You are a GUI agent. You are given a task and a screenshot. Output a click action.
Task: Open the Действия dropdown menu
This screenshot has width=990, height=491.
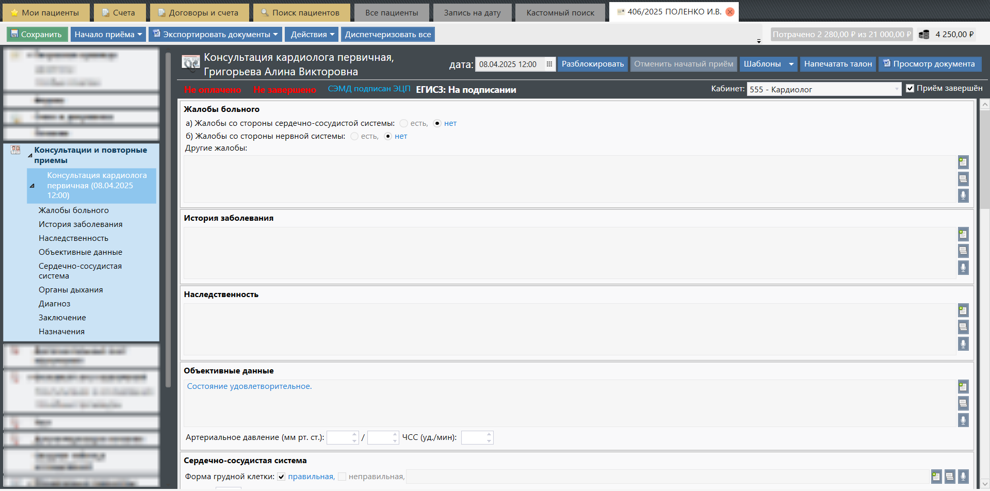point(312,35)
